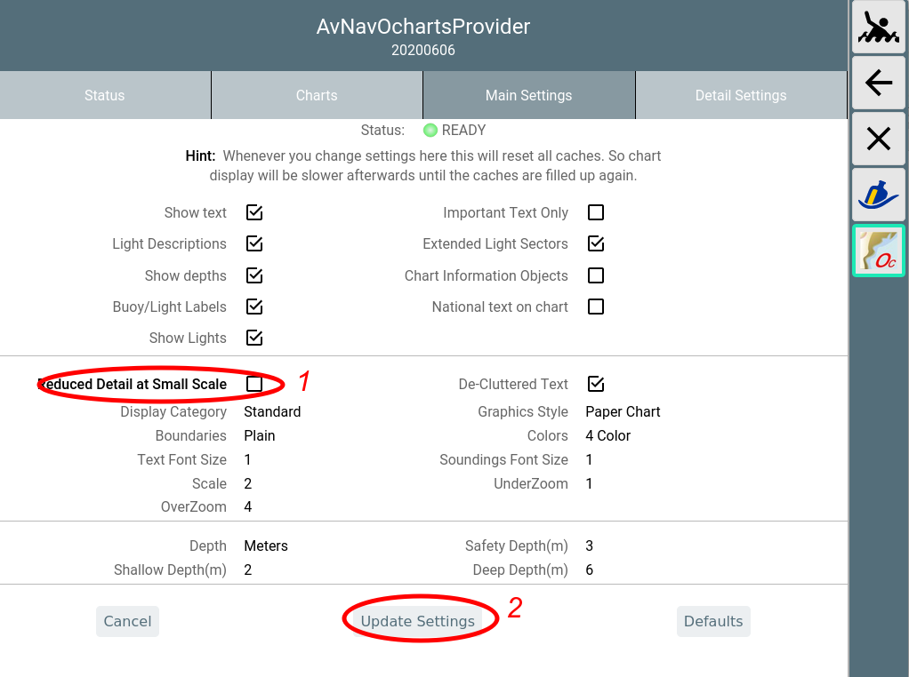Open Display Category dropdown showing Standard
Viewport: 909px width, 677px height.
272,412
